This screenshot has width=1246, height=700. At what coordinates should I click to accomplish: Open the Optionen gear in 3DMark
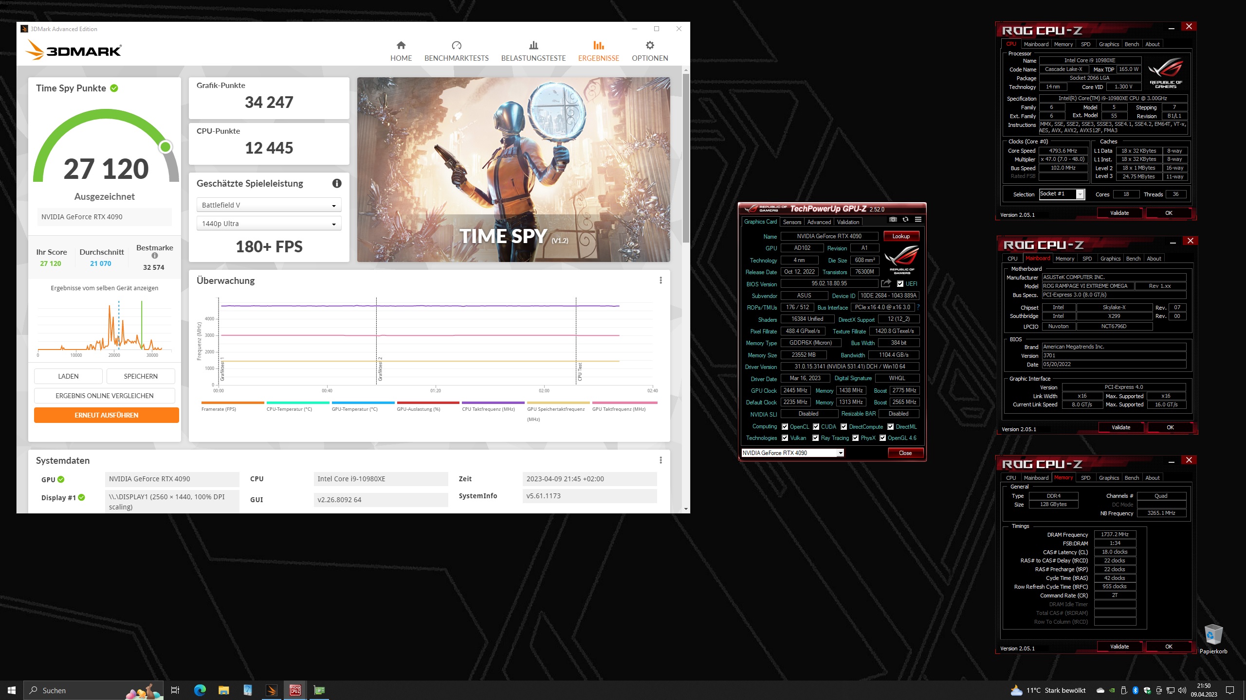(x=650, y=51)
